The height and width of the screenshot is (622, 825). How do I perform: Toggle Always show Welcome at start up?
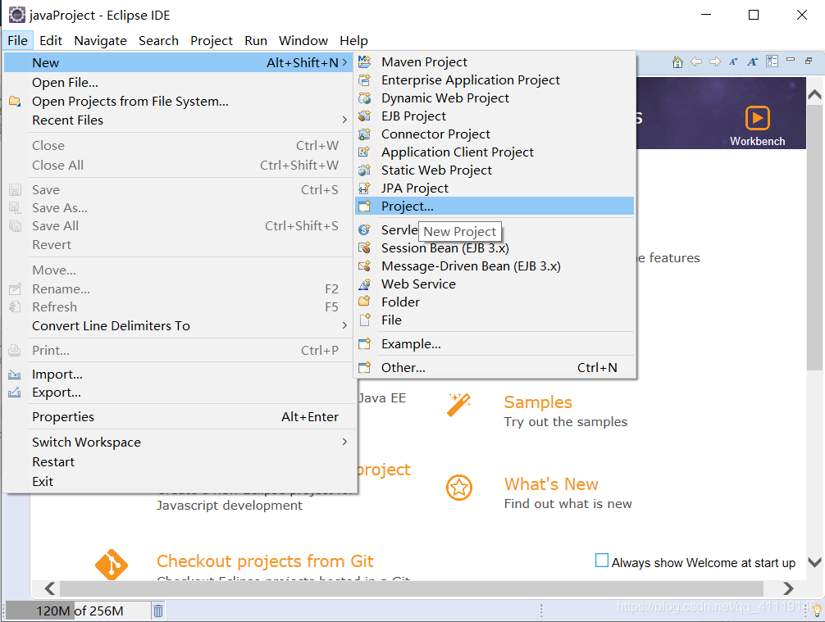point(601,561)
